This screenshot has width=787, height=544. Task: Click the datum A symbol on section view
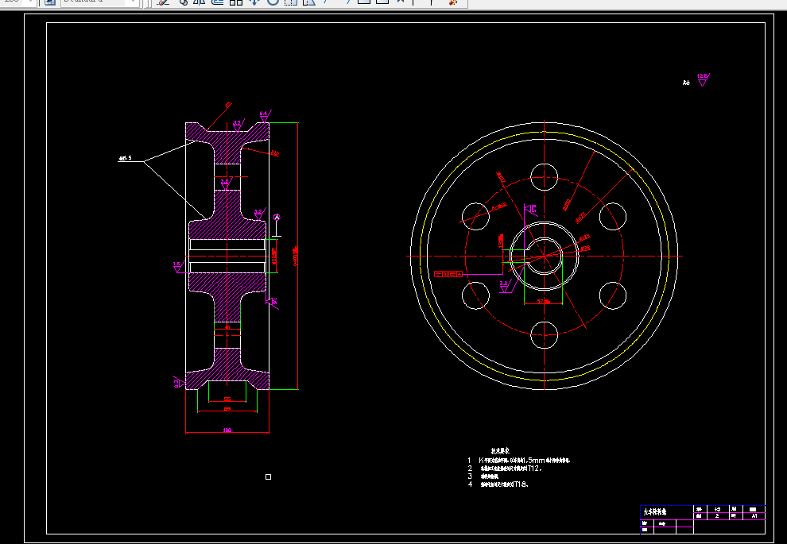click(277, 218)
